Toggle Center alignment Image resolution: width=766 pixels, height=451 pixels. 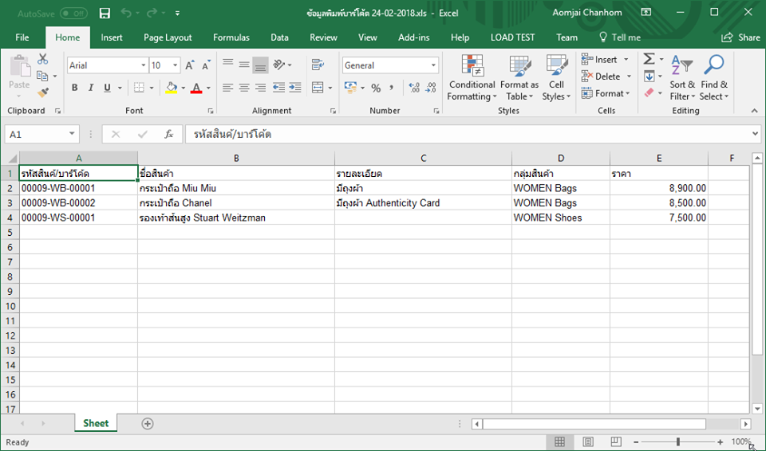click(244, 88)
